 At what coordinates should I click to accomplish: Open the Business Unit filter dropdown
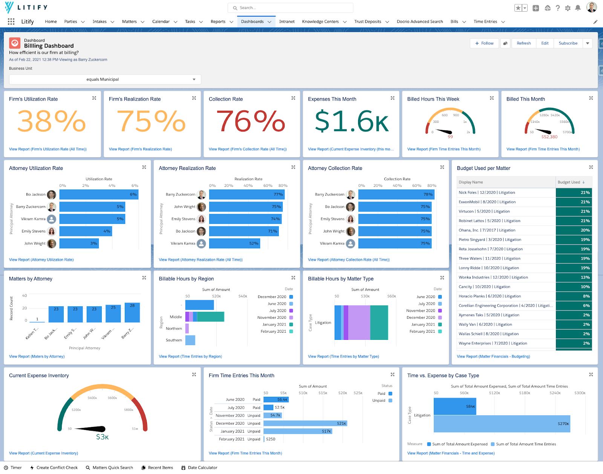(x=105, y=79)
